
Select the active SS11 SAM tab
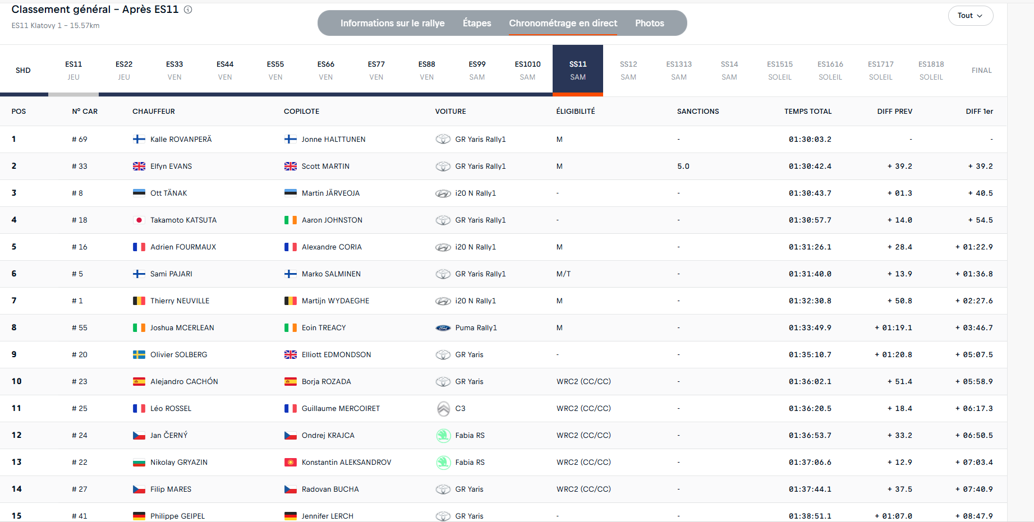578,71
